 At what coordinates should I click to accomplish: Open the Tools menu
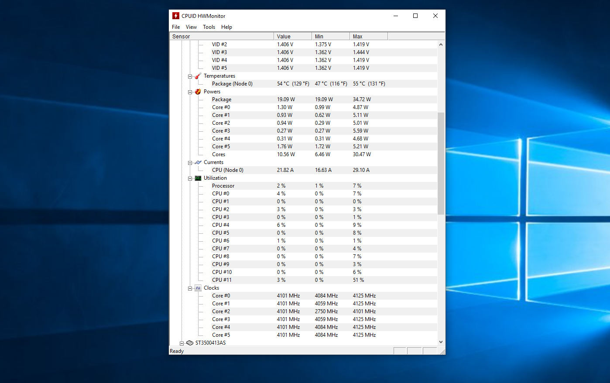coord(209,27)
